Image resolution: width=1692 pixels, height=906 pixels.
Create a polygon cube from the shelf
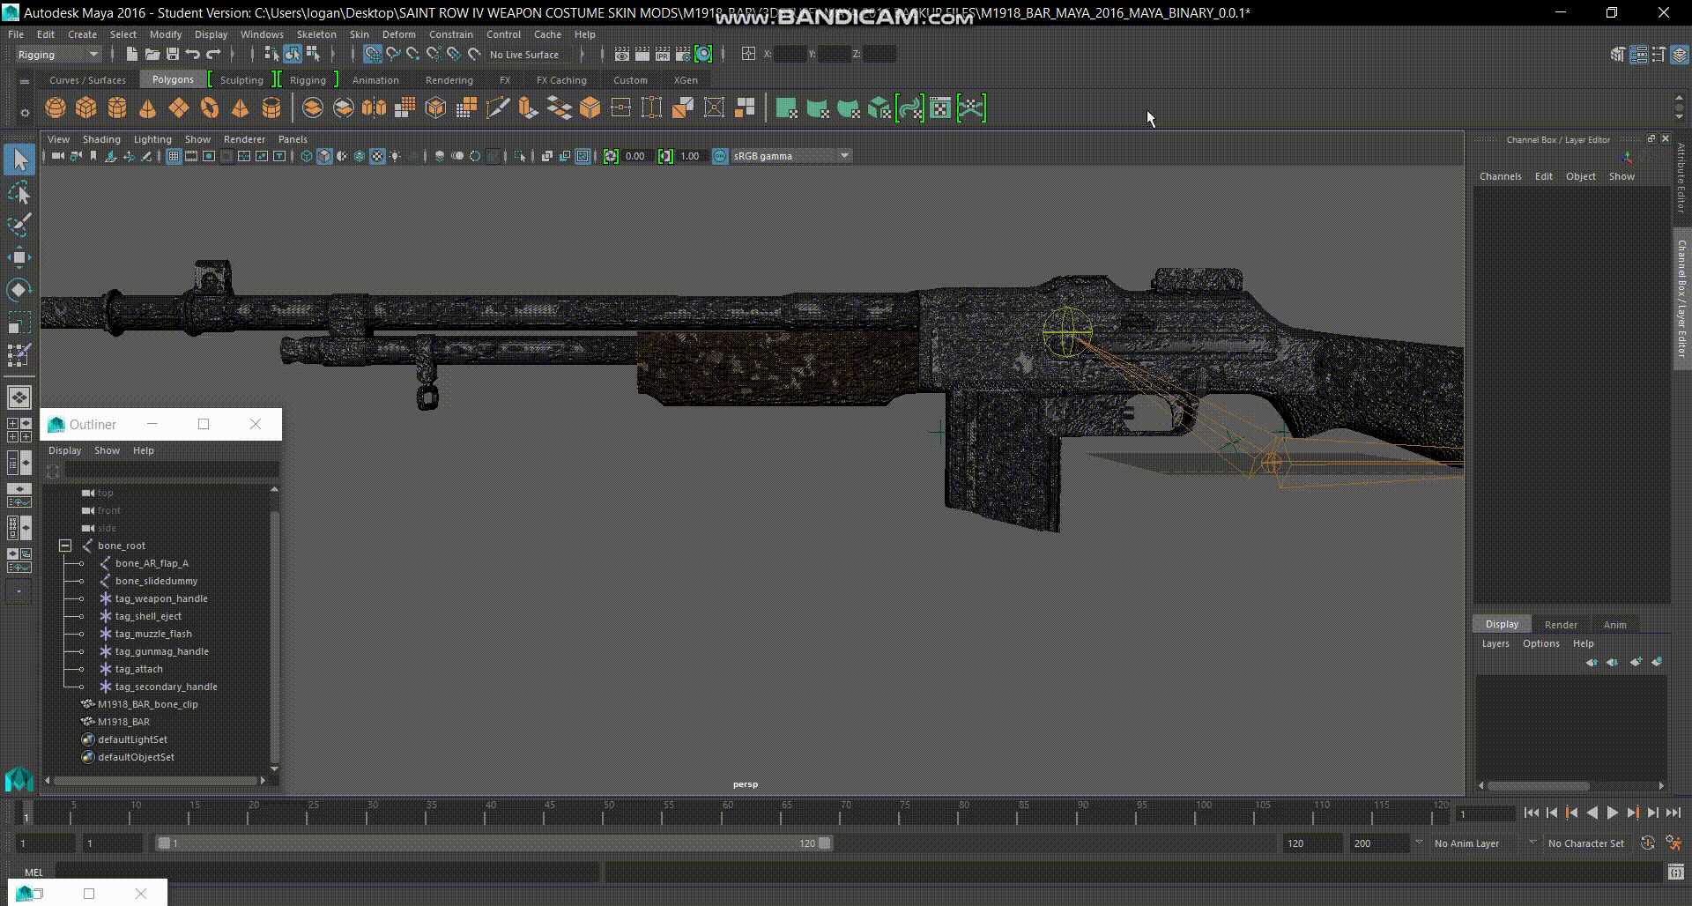[86, 108]
